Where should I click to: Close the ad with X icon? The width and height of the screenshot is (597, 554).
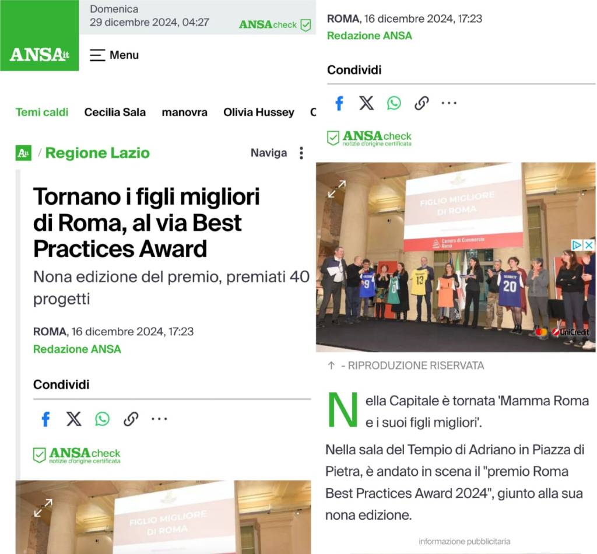click(x=589, y=245)
